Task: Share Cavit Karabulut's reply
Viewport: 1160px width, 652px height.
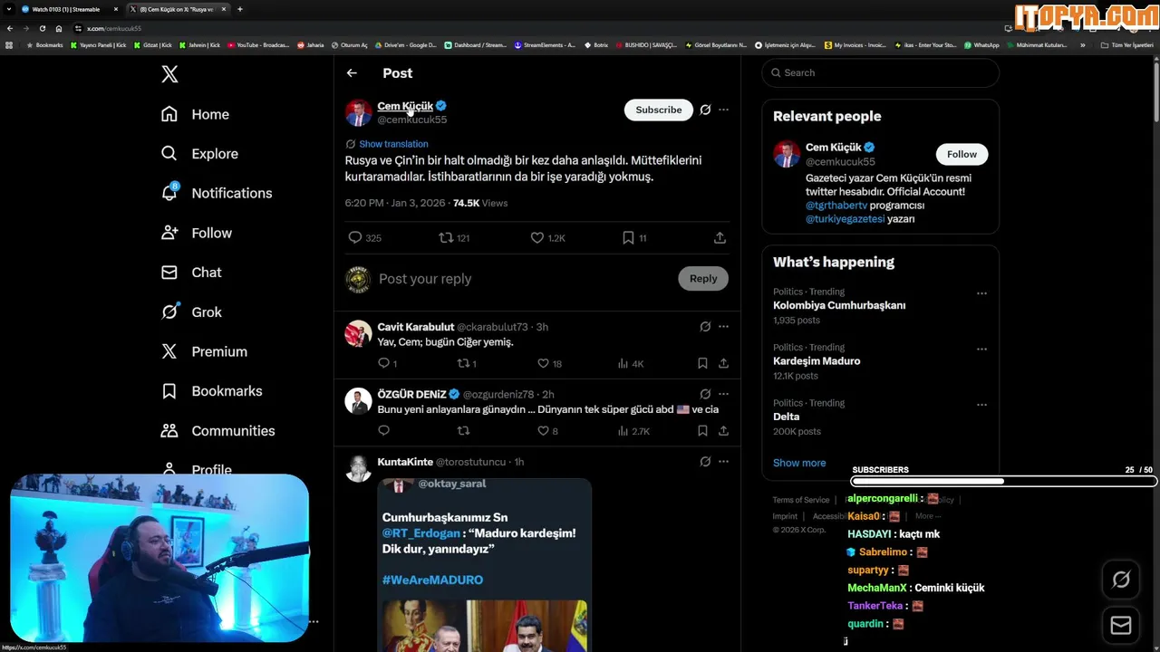Action: 723,363
